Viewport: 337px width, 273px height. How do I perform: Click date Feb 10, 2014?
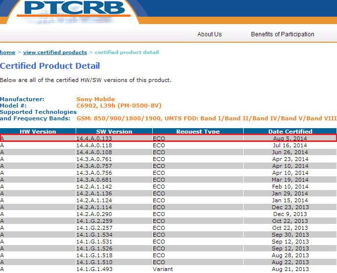pos(290,187)
